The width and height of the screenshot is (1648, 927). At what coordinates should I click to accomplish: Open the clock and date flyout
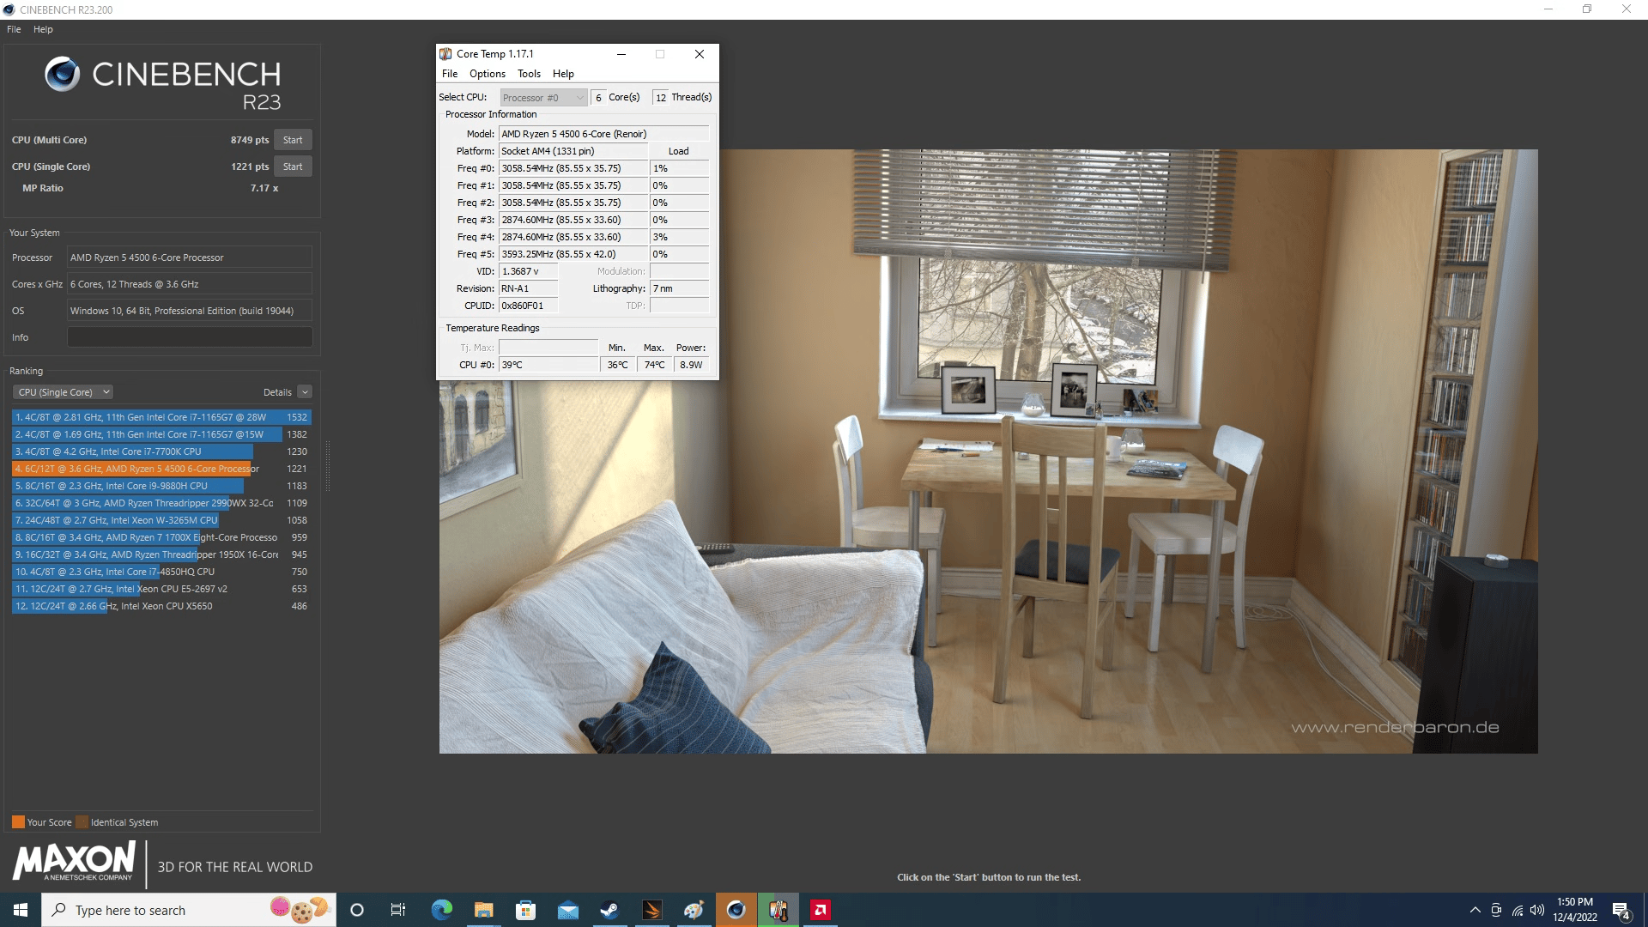tap(1575, 910)
